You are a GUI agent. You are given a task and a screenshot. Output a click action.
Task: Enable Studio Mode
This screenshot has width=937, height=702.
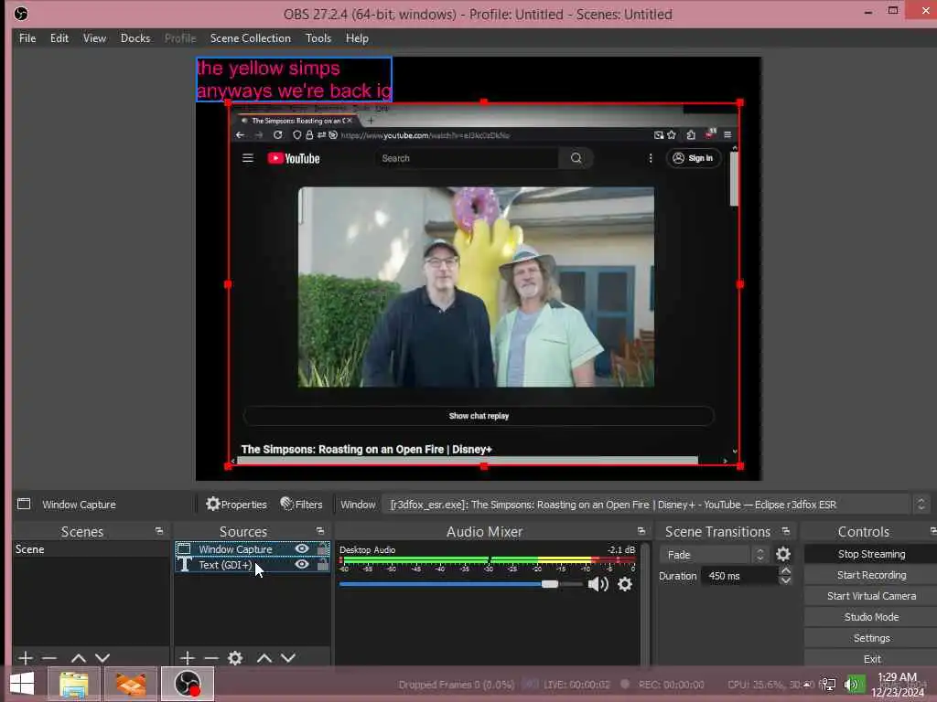click(x=871, y=617)
